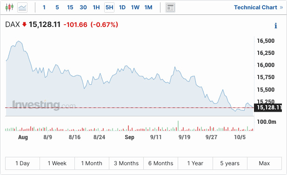Click the 16,500 axis label

[x=266, y=40]
